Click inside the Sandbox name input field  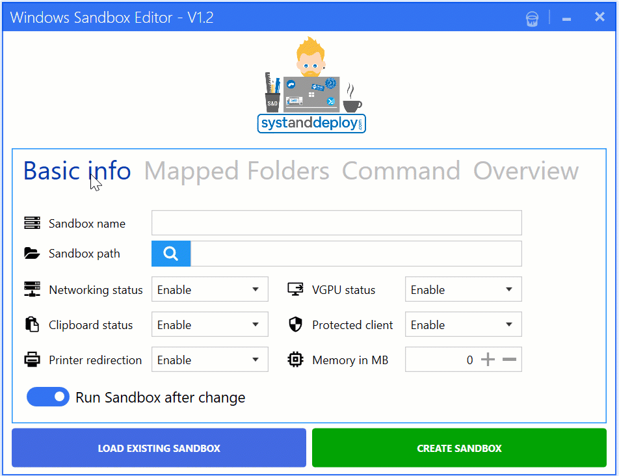336,222
